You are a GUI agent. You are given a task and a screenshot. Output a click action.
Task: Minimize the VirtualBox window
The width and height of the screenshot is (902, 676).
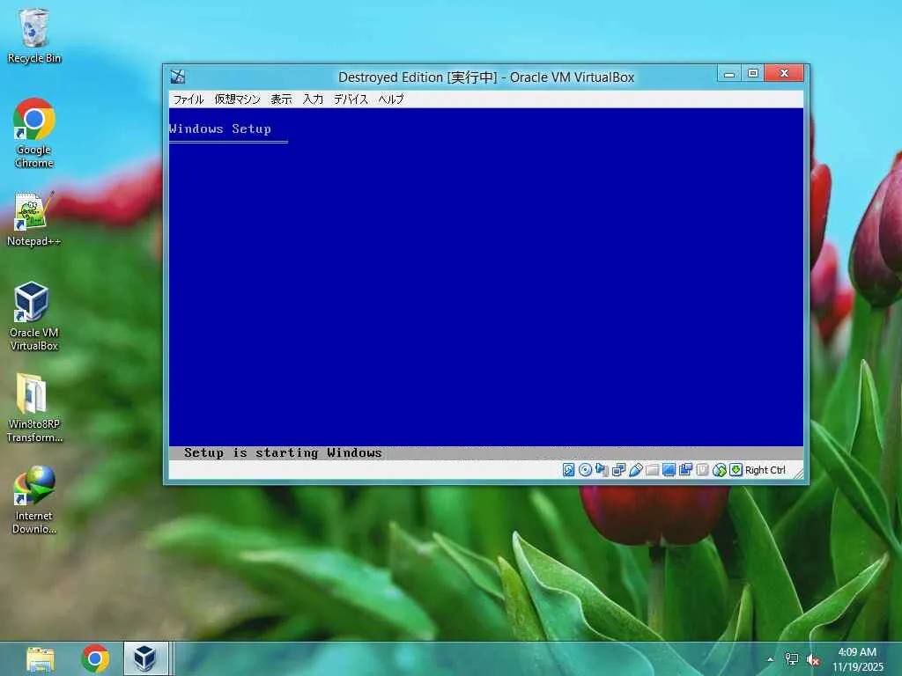(728, 74)
